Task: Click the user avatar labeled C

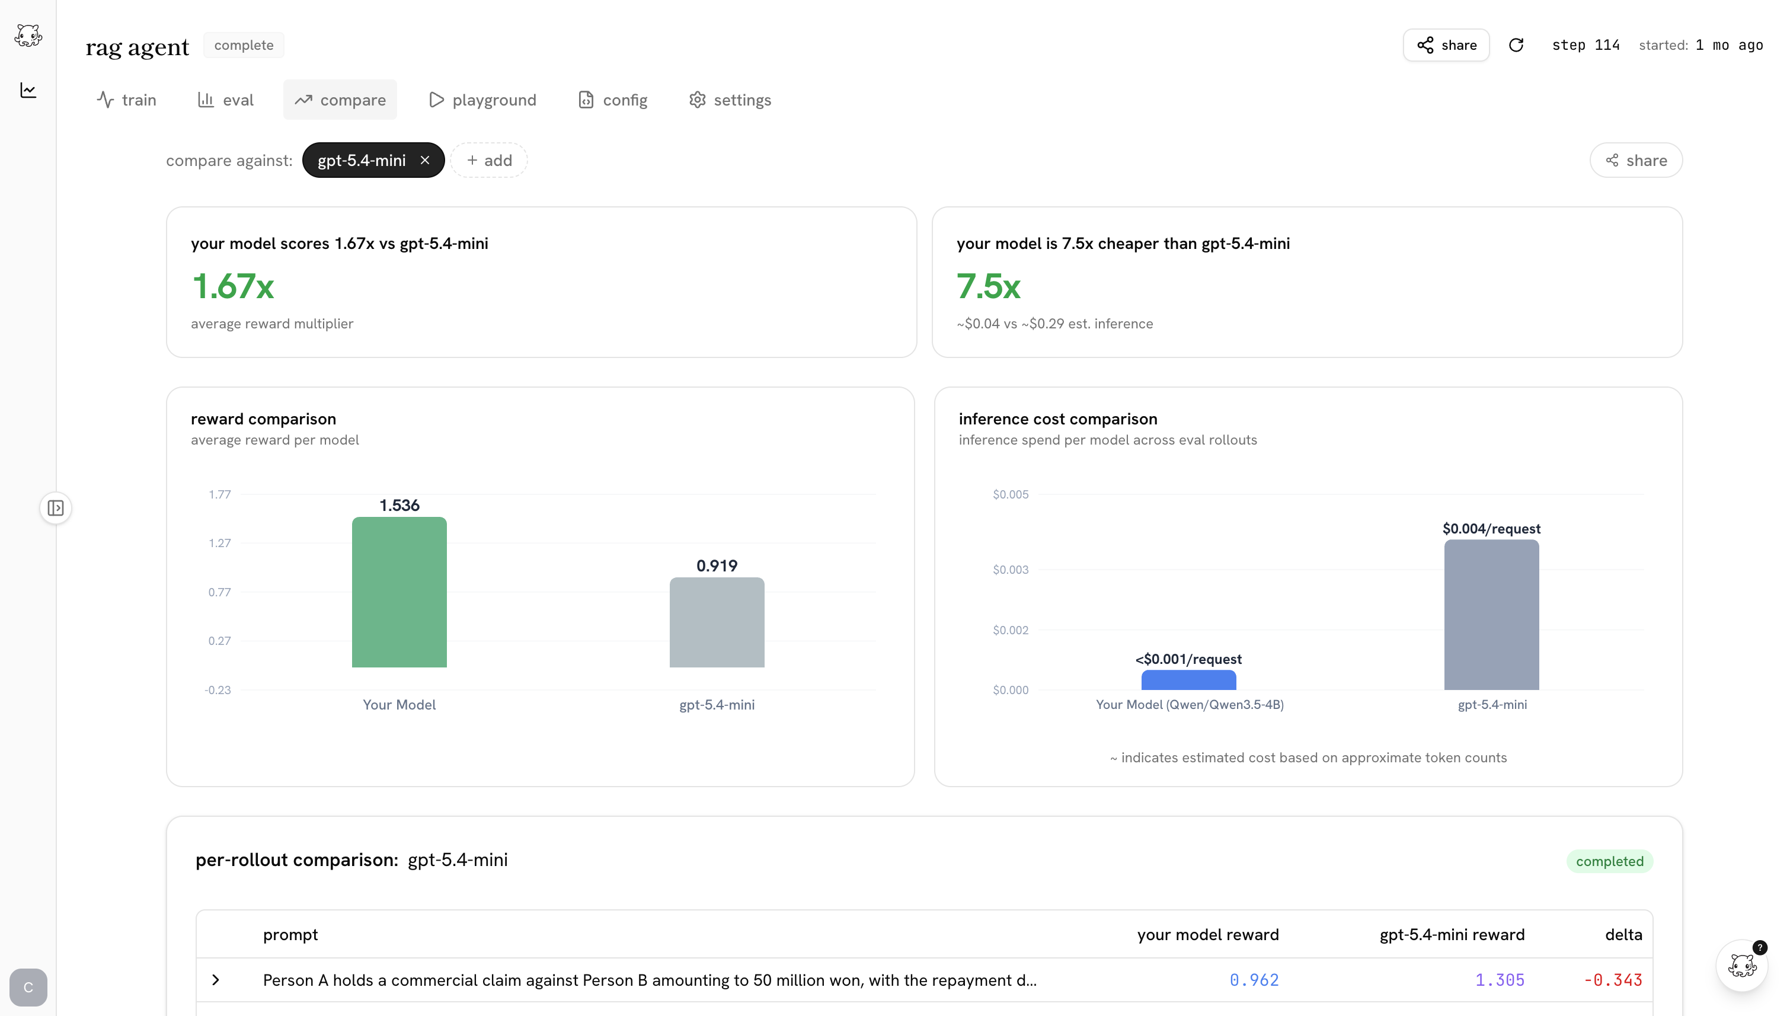Action: 28,988
